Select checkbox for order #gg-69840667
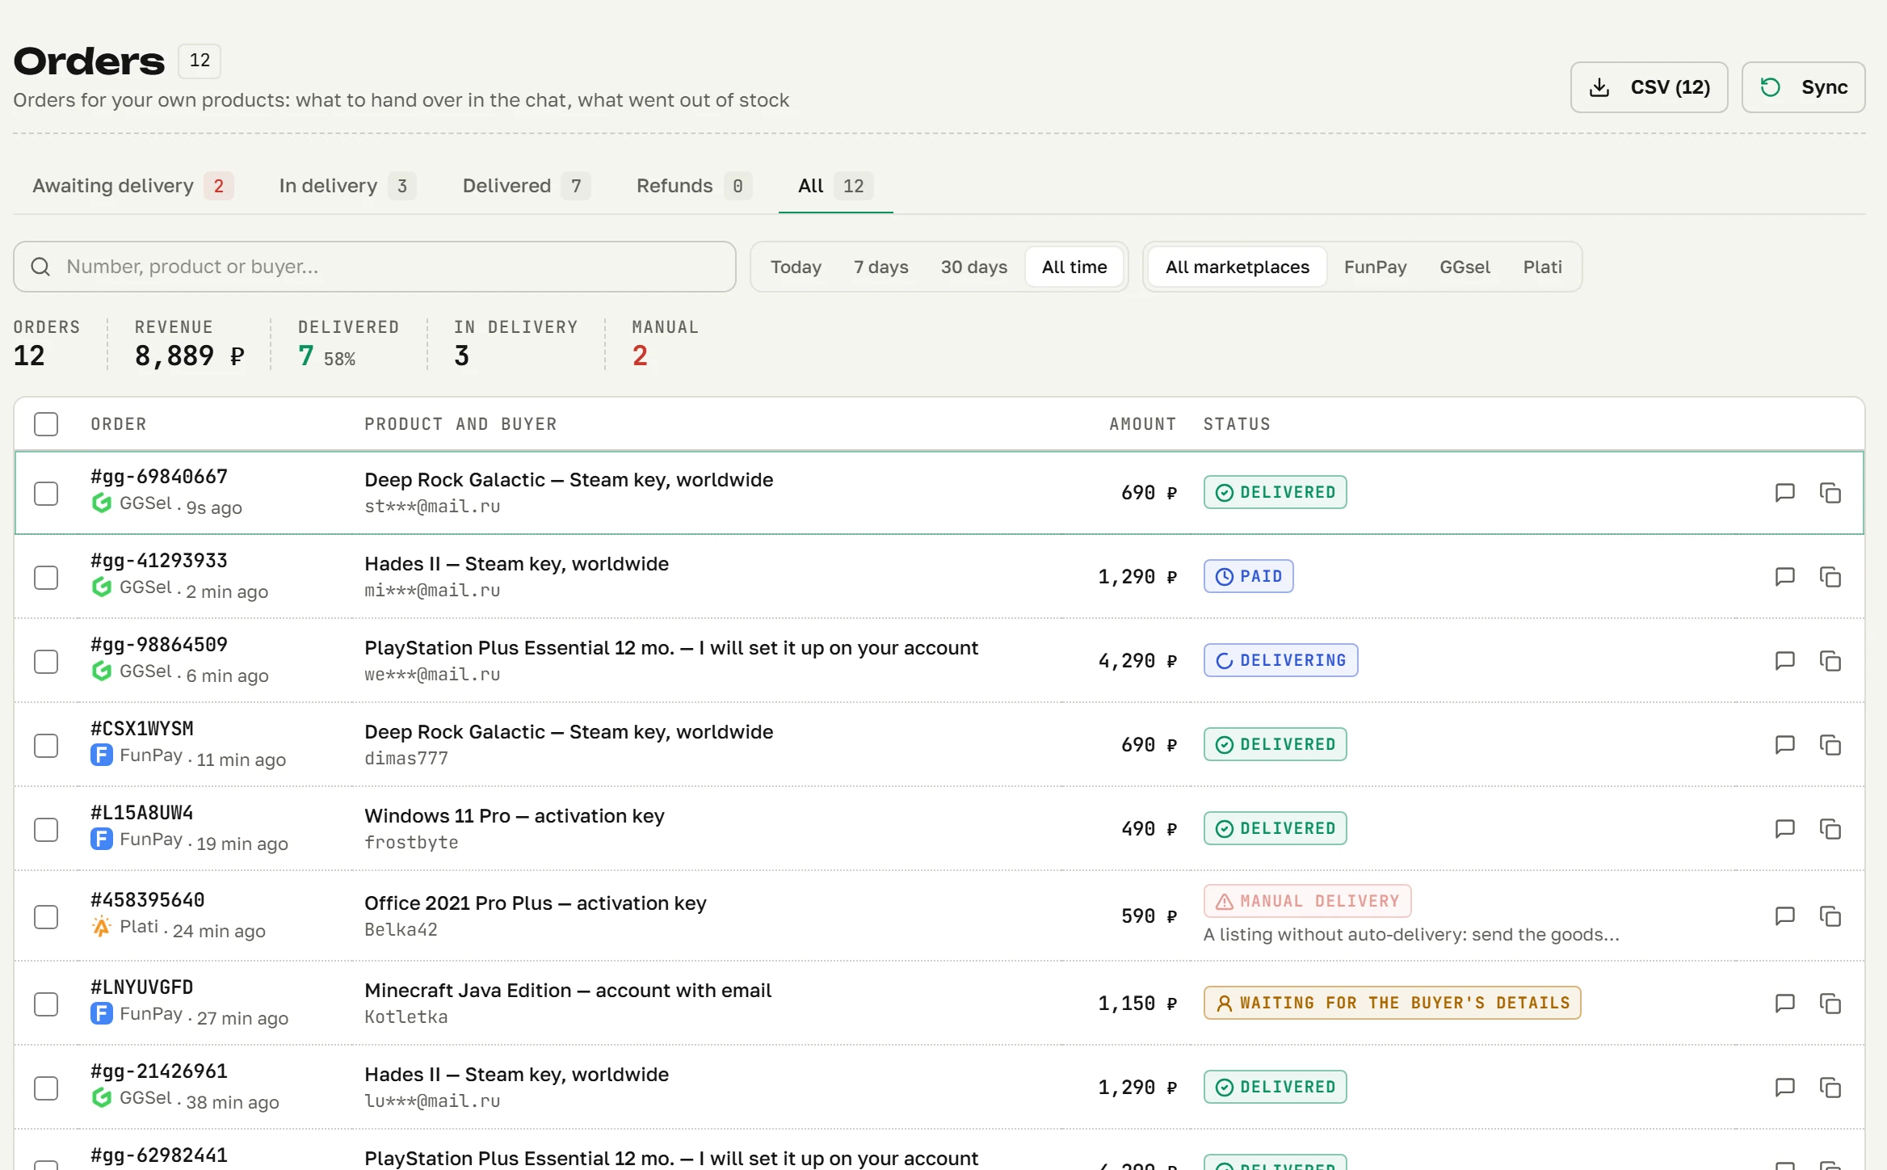This screenshot has height=1170, width=1887. pos(46,494)
